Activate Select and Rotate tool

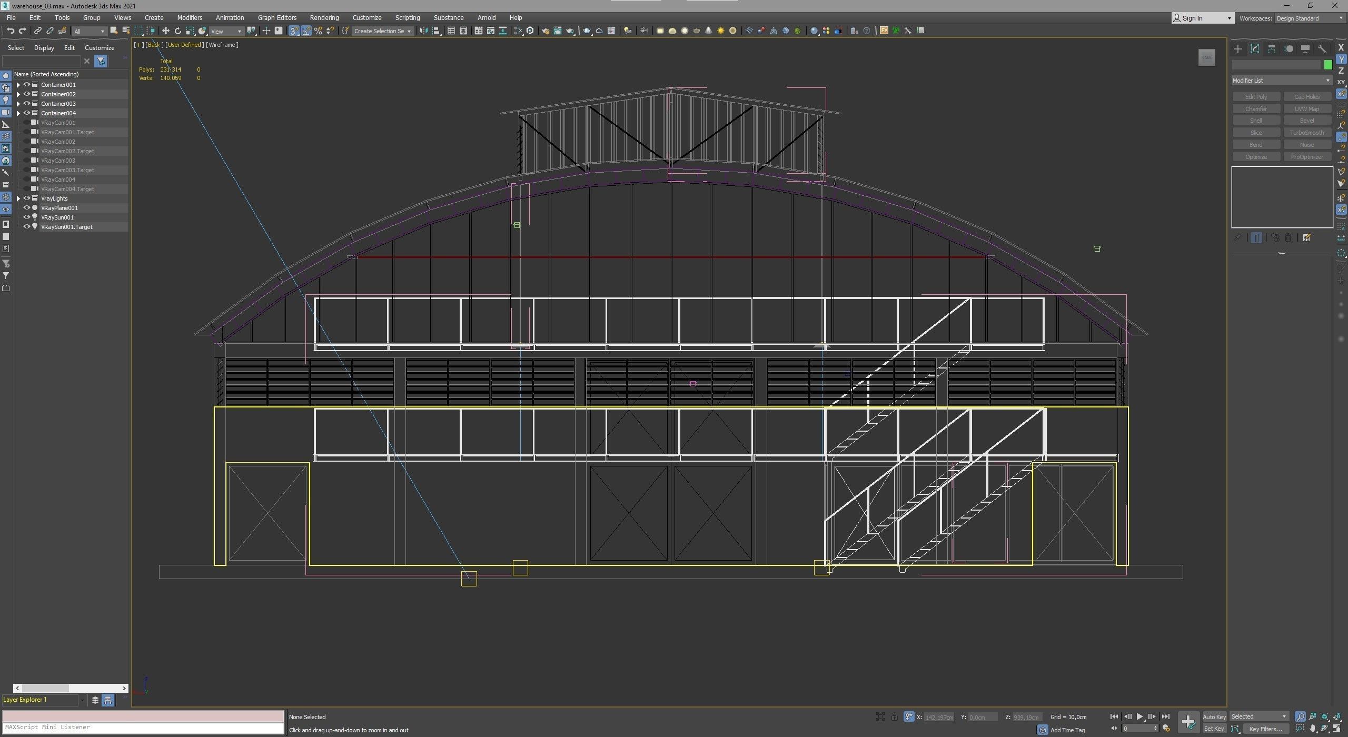177,31
